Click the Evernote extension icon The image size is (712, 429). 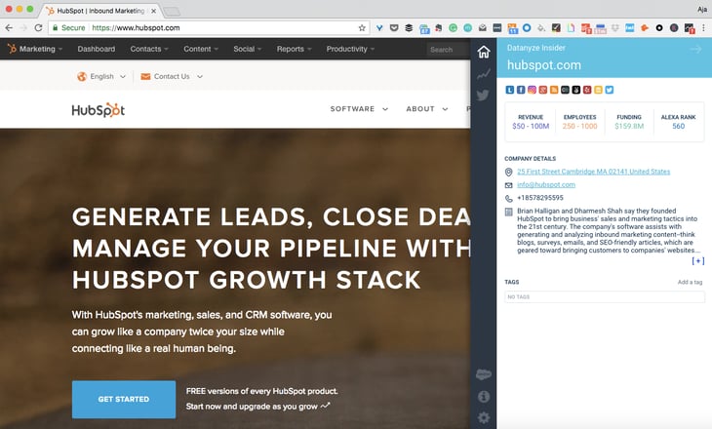pyautogui.click(x=439, y=28)
